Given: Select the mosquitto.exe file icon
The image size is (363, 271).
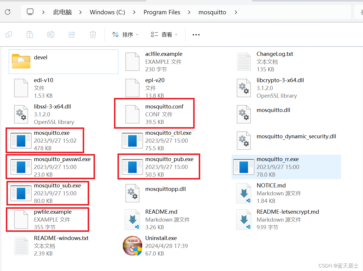Looking at the screenshot, I should click(21, 140).
